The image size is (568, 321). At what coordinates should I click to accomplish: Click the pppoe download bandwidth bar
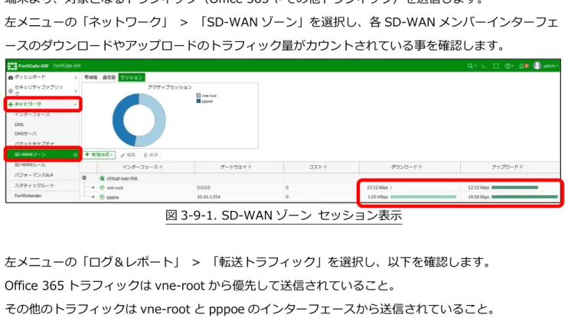[423, 197]
